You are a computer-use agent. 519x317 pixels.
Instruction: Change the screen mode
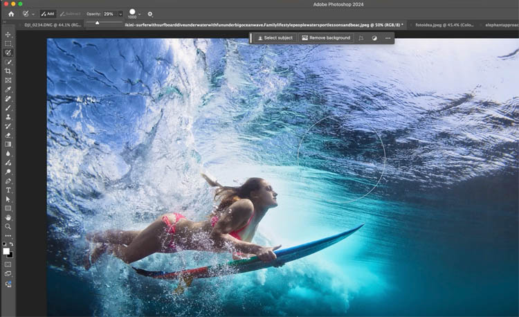(8, 274)
